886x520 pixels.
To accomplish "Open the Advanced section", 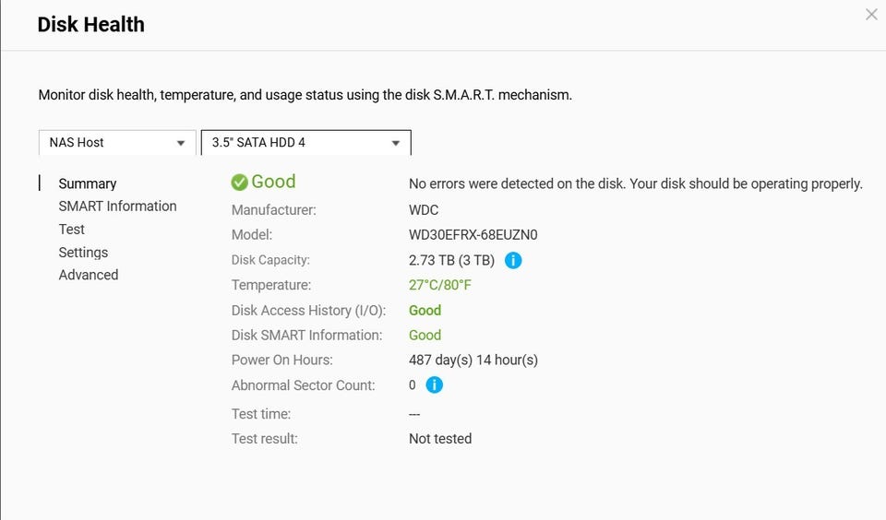I will click(89, 275).
